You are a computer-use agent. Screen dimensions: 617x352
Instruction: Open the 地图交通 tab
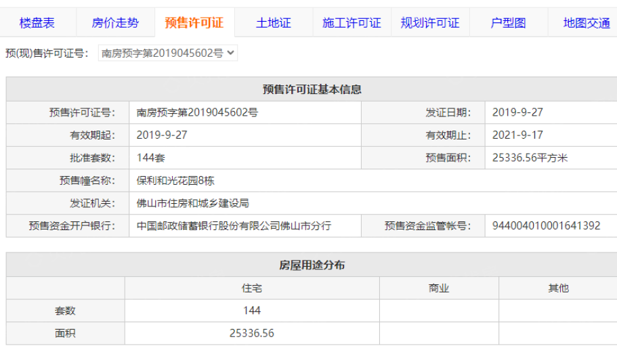pos(587,23)
